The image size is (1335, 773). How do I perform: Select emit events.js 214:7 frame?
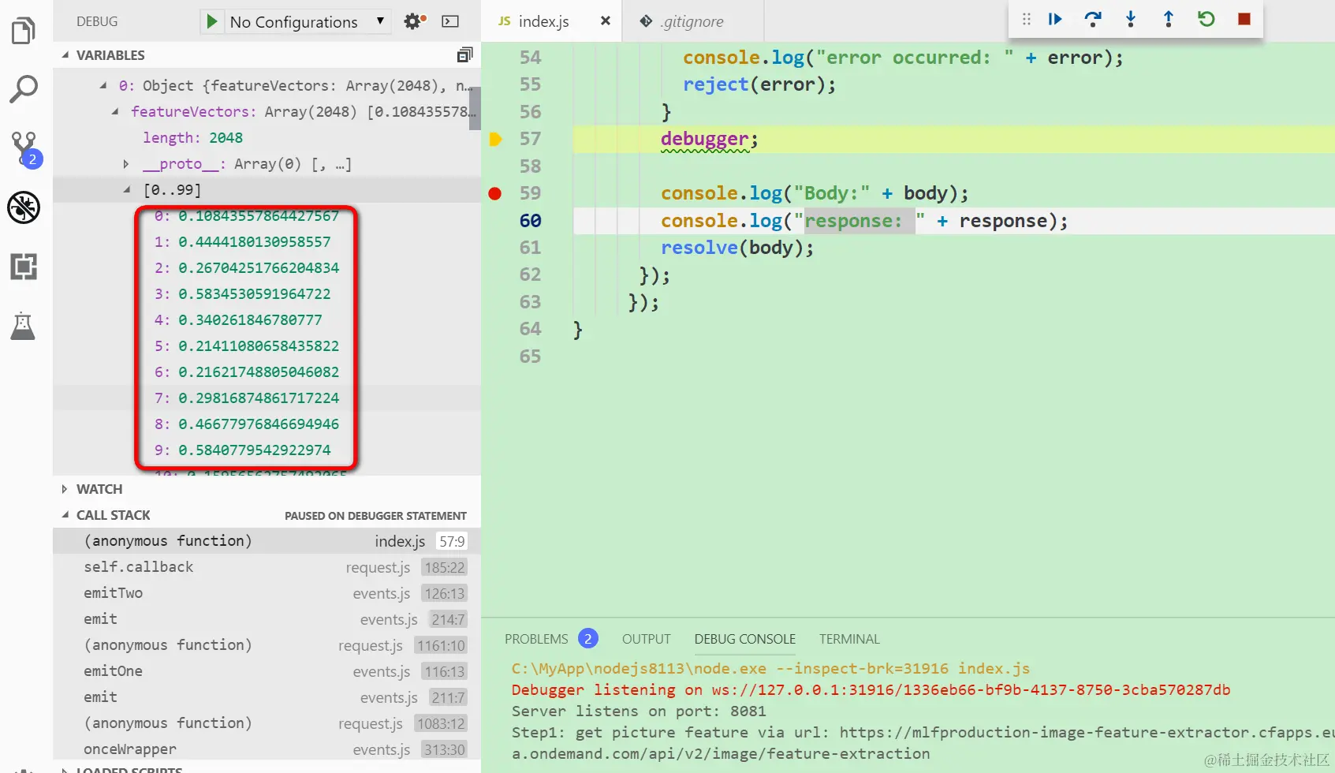click(x=267, y=619)
